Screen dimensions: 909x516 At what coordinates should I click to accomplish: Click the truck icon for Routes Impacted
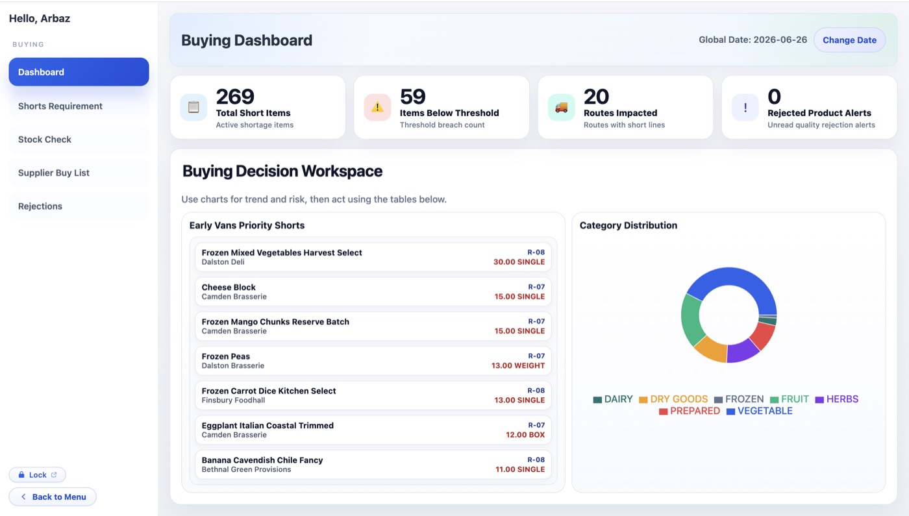tap(562, 107)
